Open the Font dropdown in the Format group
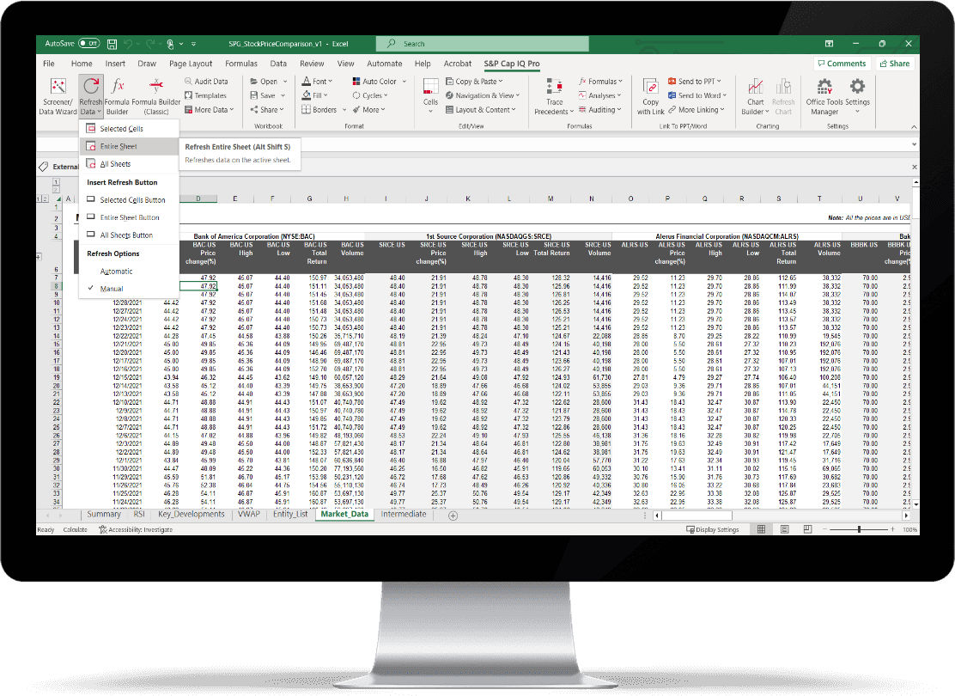 [x=317, y=81]
